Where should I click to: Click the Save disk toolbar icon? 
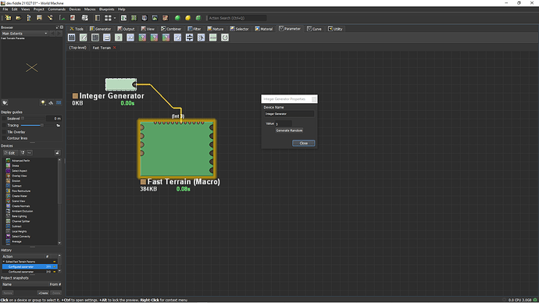coord(39,18)
